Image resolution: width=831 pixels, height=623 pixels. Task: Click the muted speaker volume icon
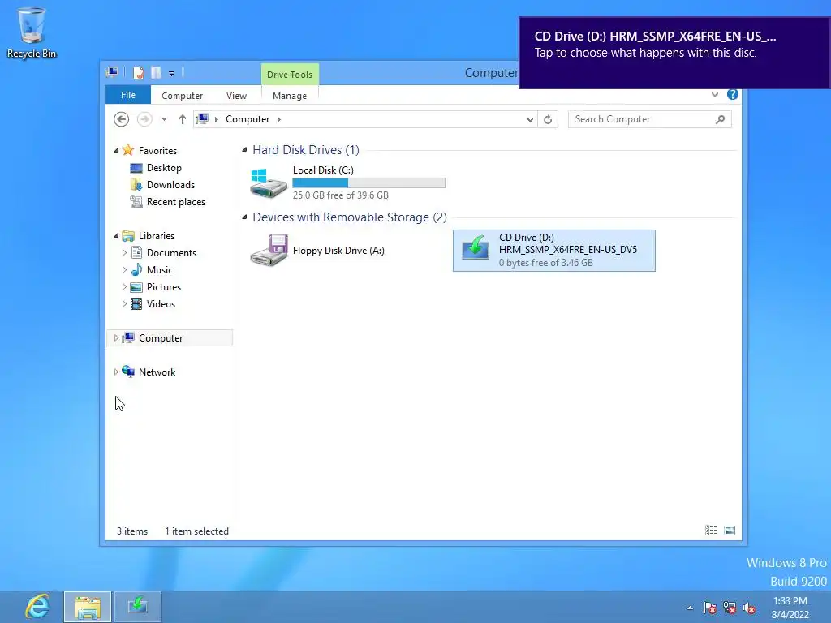(x=749, y=608)
